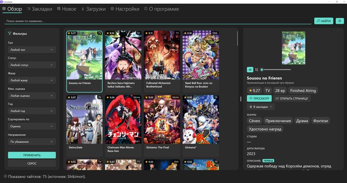This screenshot has height=183, width=347.
Task: Click the НАЙТИ search button
Action: 324,21
